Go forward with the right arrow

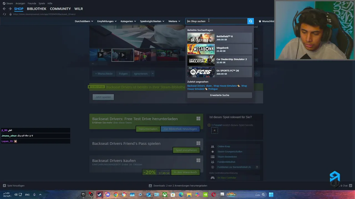click(x=10, y=9)
